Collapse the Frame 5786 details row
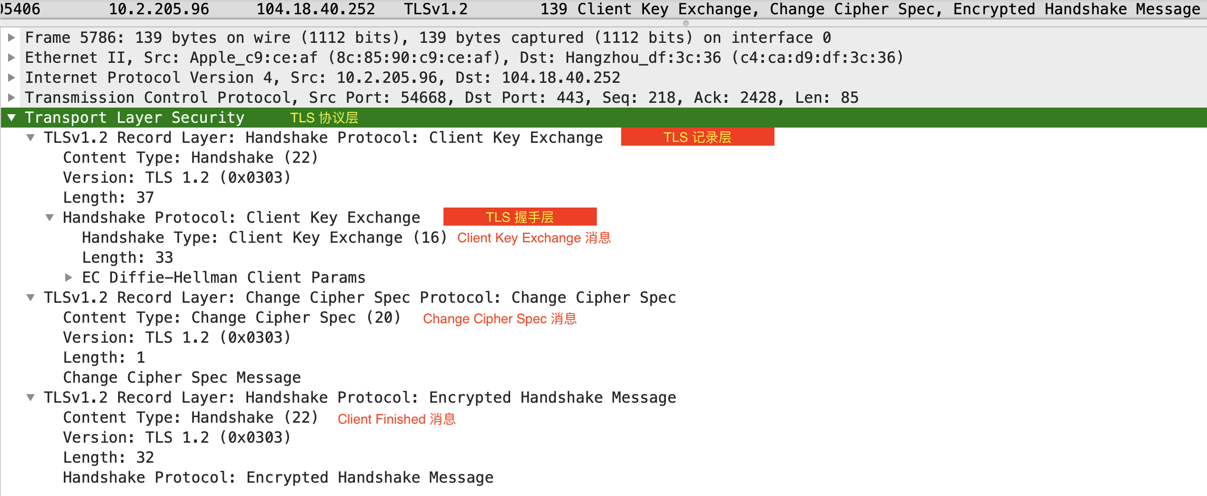 point(12,37)
